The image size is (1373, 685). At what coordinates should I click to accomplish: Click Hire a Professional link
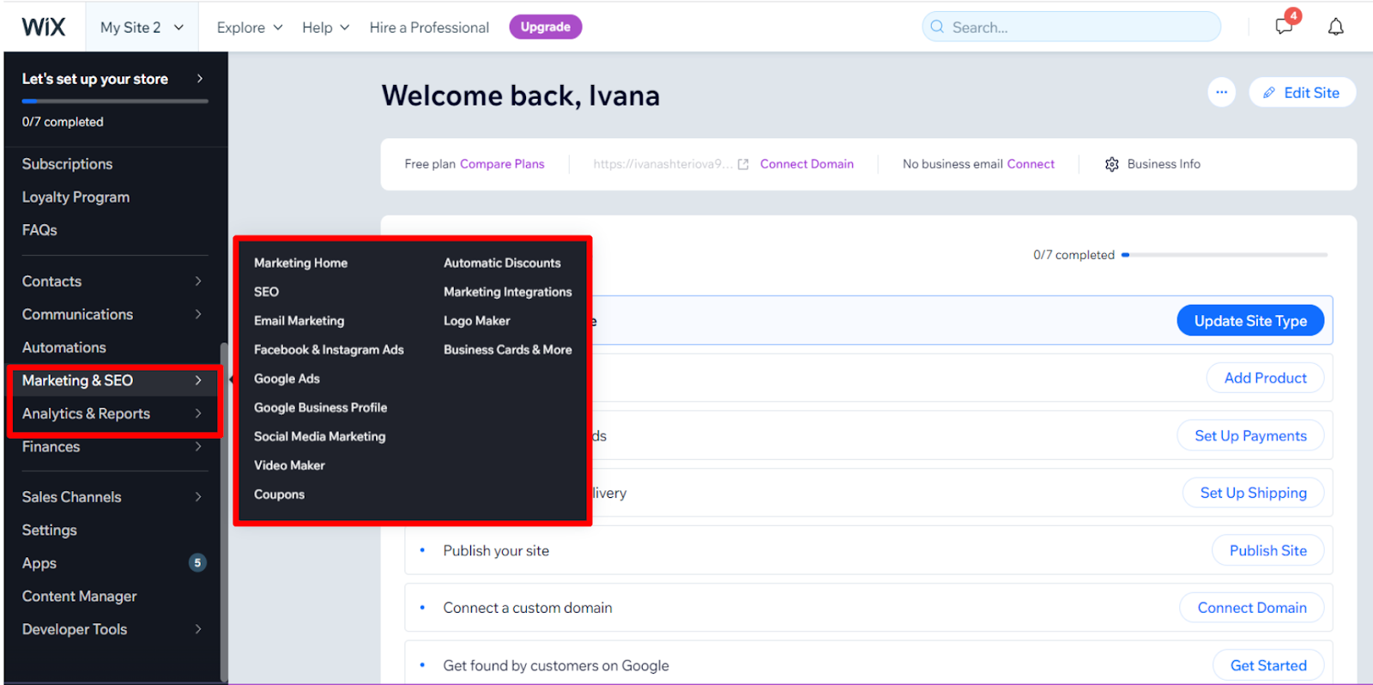pyautogui.click(x=429, y=27)
